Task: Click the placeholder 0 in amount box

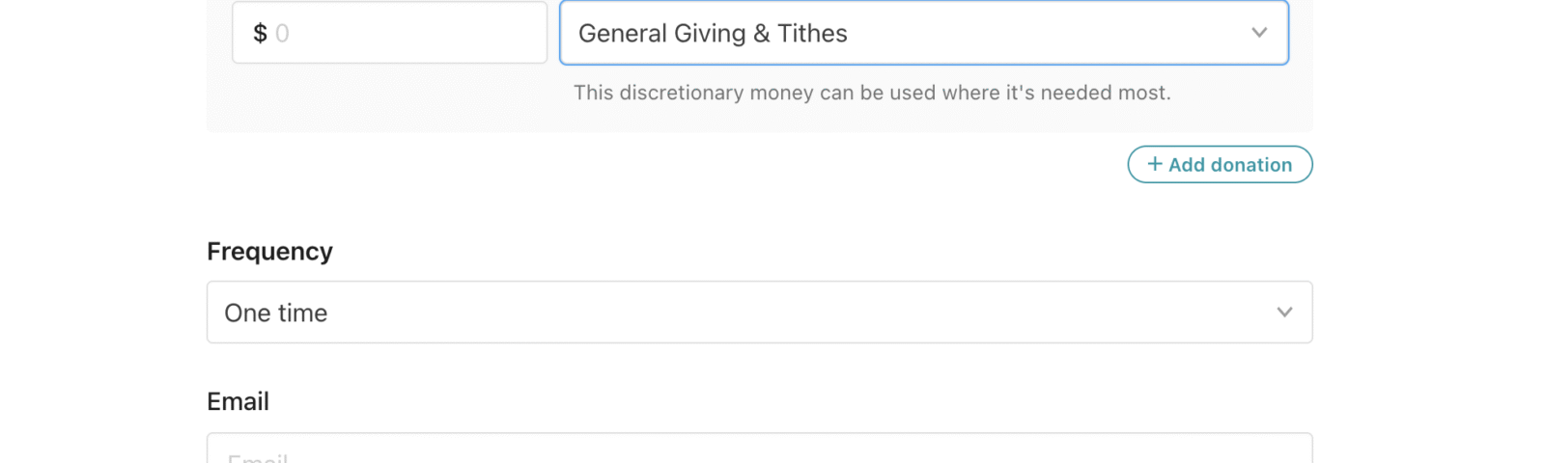Action: (282, 34)
